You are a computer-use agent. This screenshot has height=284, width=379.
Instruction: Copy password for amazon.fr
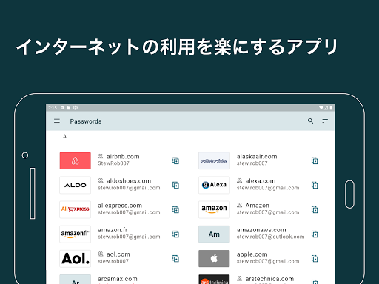[x=175, y=234]
